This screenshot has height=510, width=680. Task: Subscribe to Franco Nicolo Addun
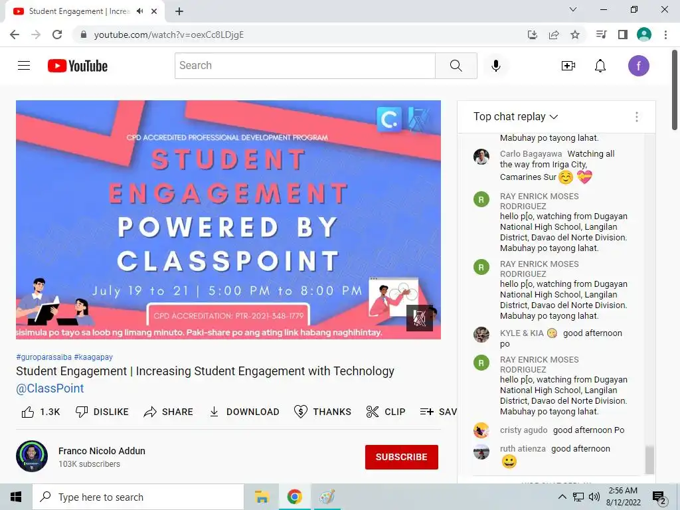pyautogui.click(x=401, y=457)
